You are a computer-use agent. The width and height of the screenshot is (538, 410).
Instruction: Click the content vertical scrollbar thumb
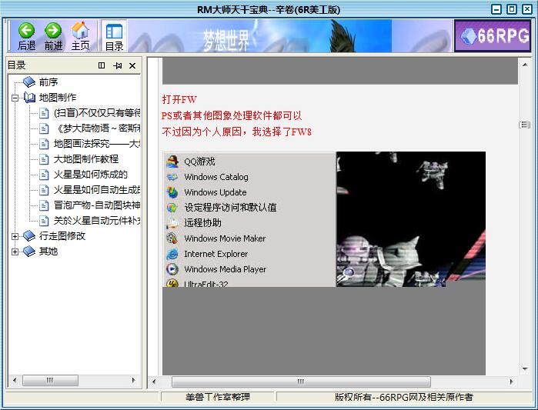(525, 125)
